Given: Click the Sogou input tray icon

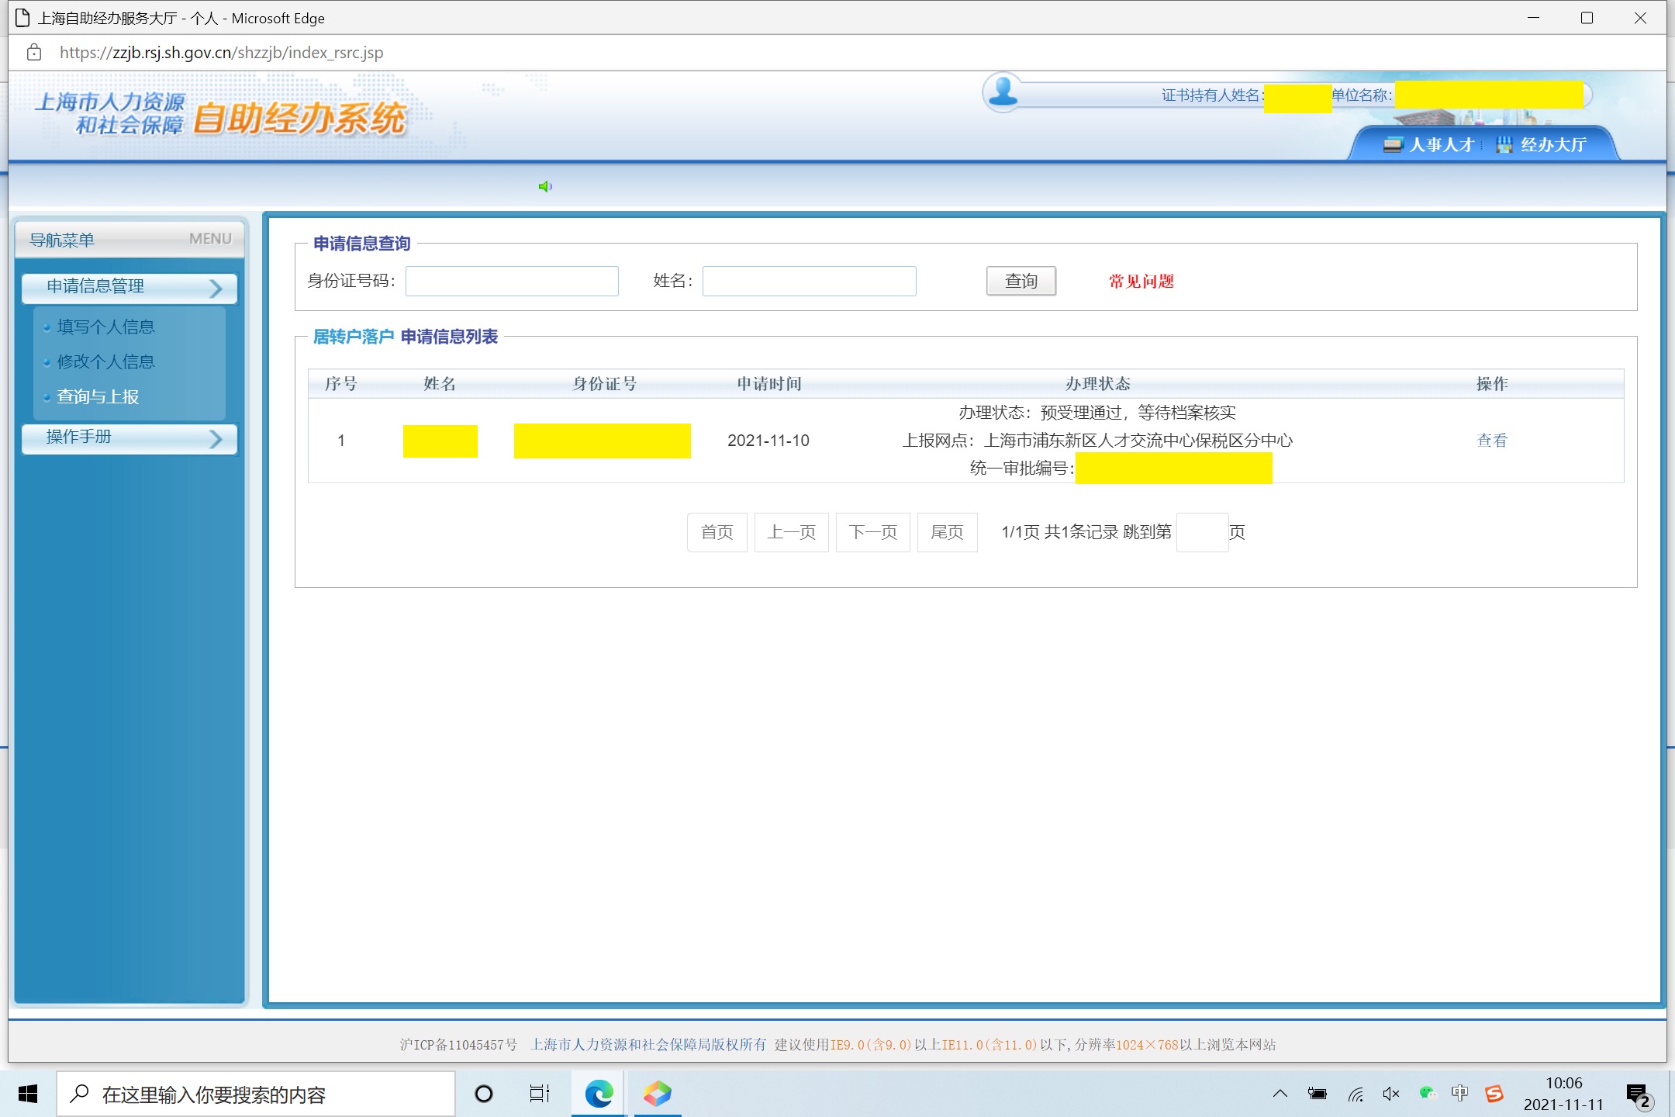Looking at the screenshot, I should 1494,1093.
